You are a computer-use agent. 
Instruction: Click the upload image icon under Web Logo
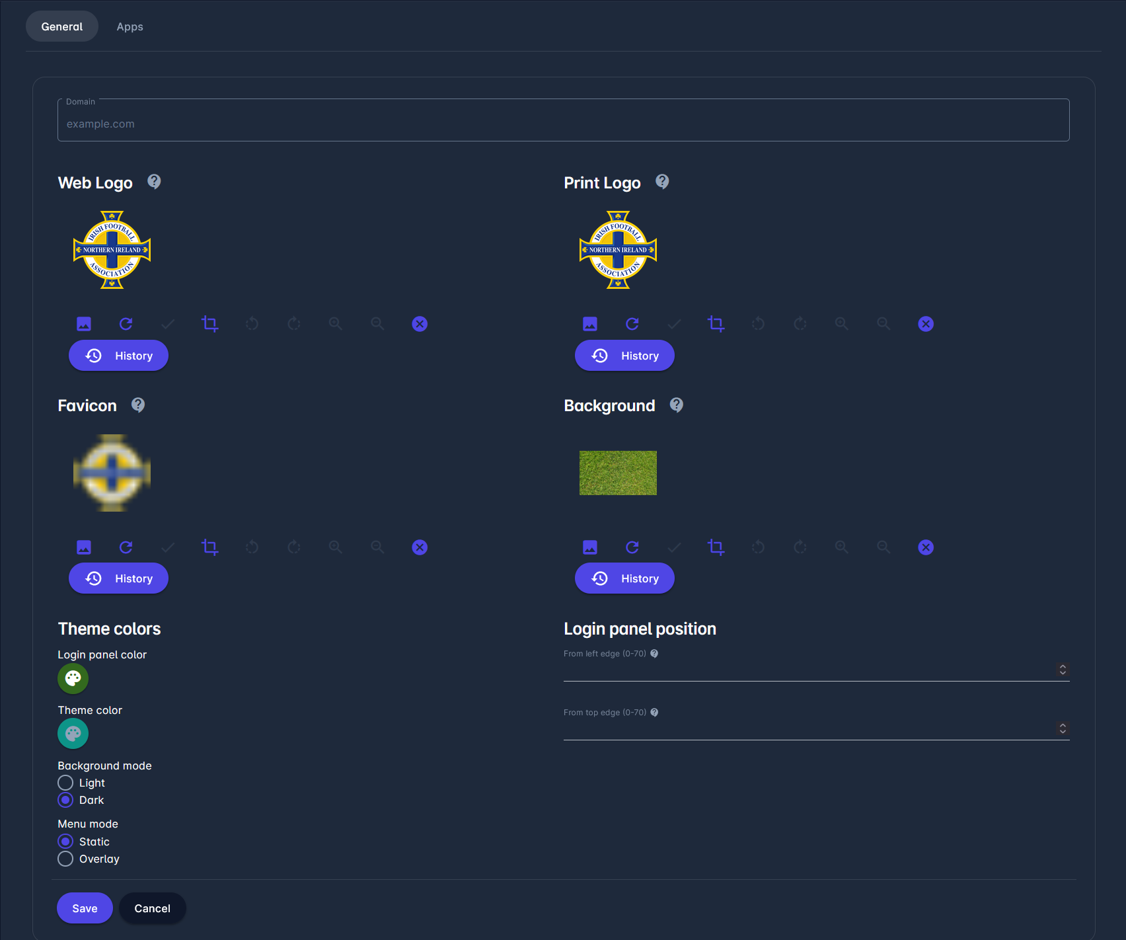point(84,324)
